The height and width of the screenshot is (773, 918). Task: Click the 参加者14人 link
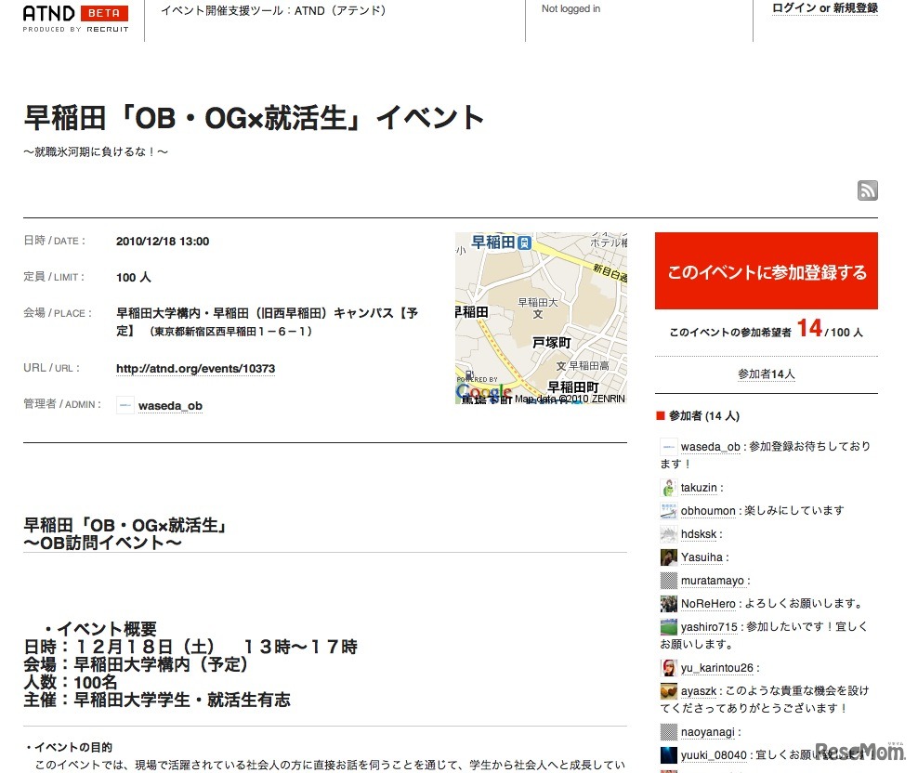(765, 373)
